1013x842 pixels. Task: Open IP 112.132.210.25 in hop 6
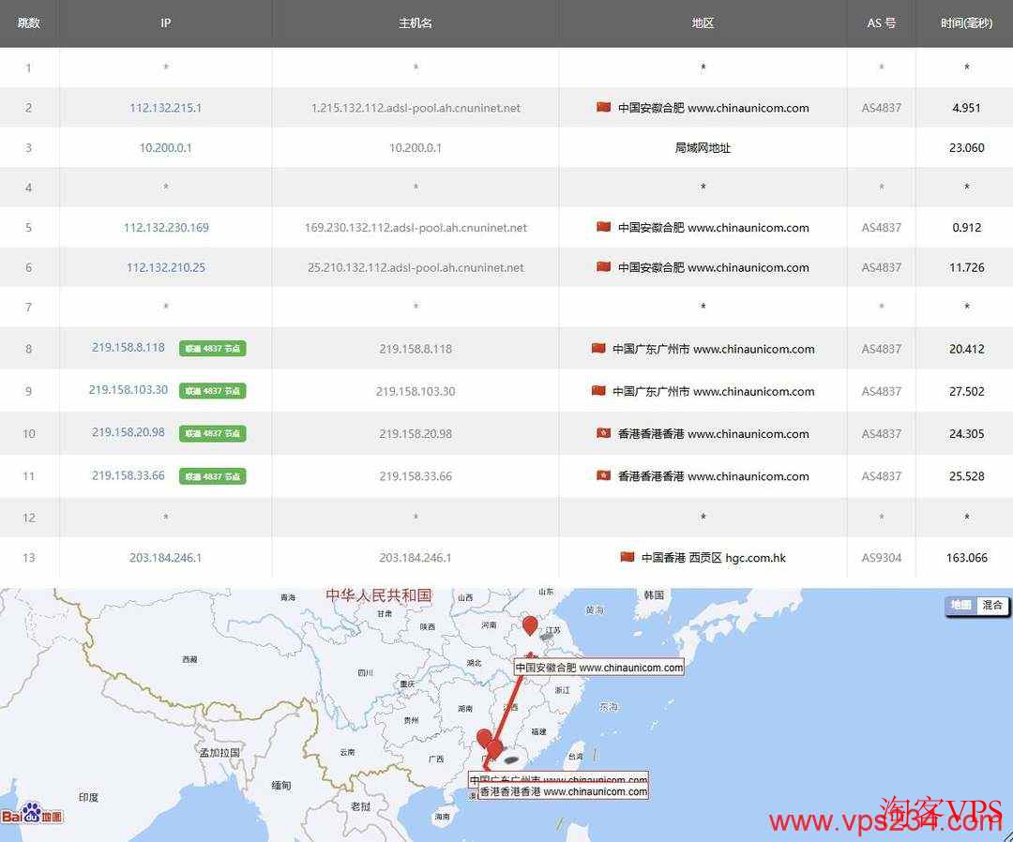click(x=166, y=267)
